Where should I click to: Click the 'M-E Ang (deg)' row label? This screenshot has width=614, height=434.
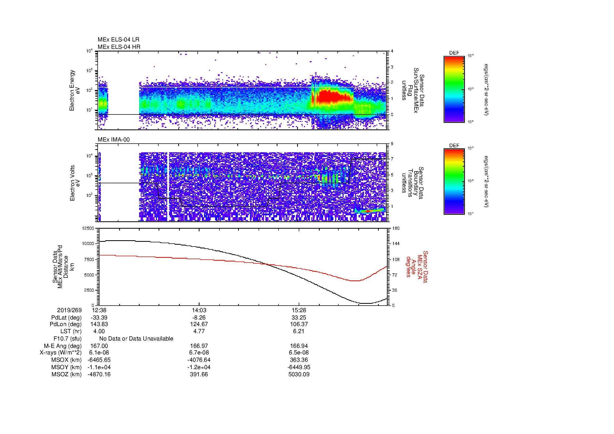coord(63,346)
